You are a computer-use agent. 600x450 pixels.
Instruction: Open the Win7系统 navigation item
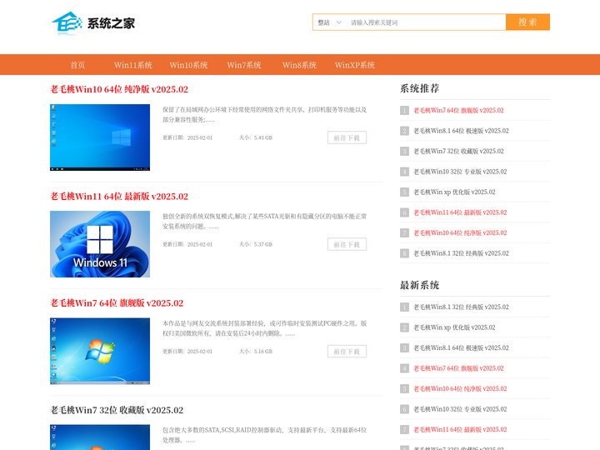click(244, 65)
